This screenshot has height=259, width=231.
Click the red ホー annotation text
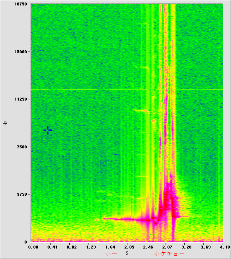tap(111, 254)
